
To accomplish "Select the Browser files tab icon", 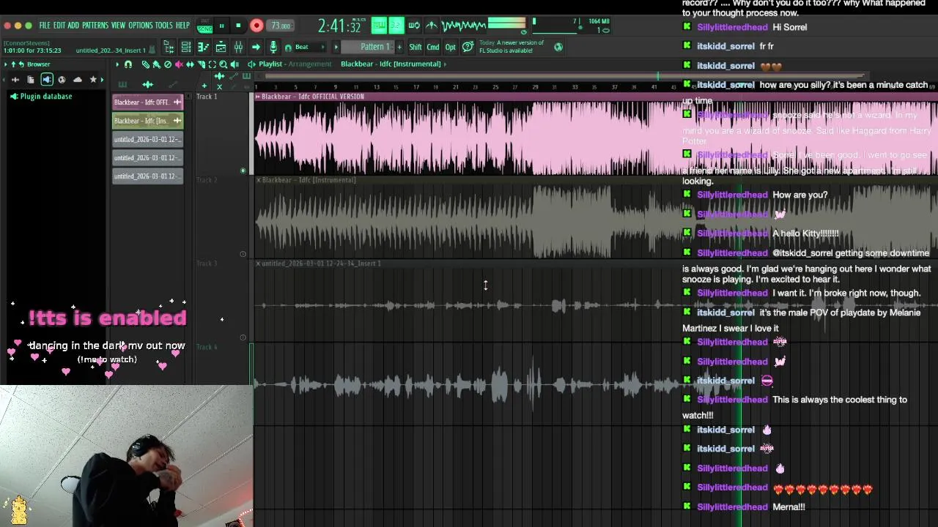I will 31,80.
